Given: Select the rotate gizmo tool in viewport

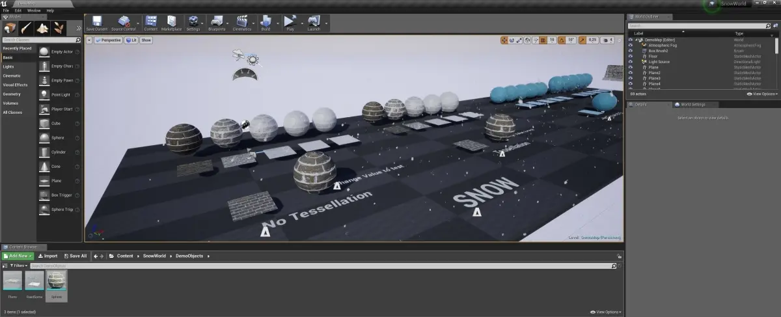Looking at the screenshot, I should [x=512, y=40].
